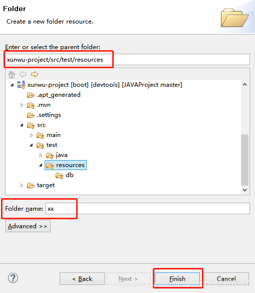Click the Advanced >> button
The image size is (255, 293).
point(28,226)
